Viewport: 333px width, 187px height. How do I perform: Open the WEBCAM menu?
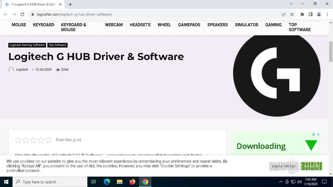(x=114, y=25)
